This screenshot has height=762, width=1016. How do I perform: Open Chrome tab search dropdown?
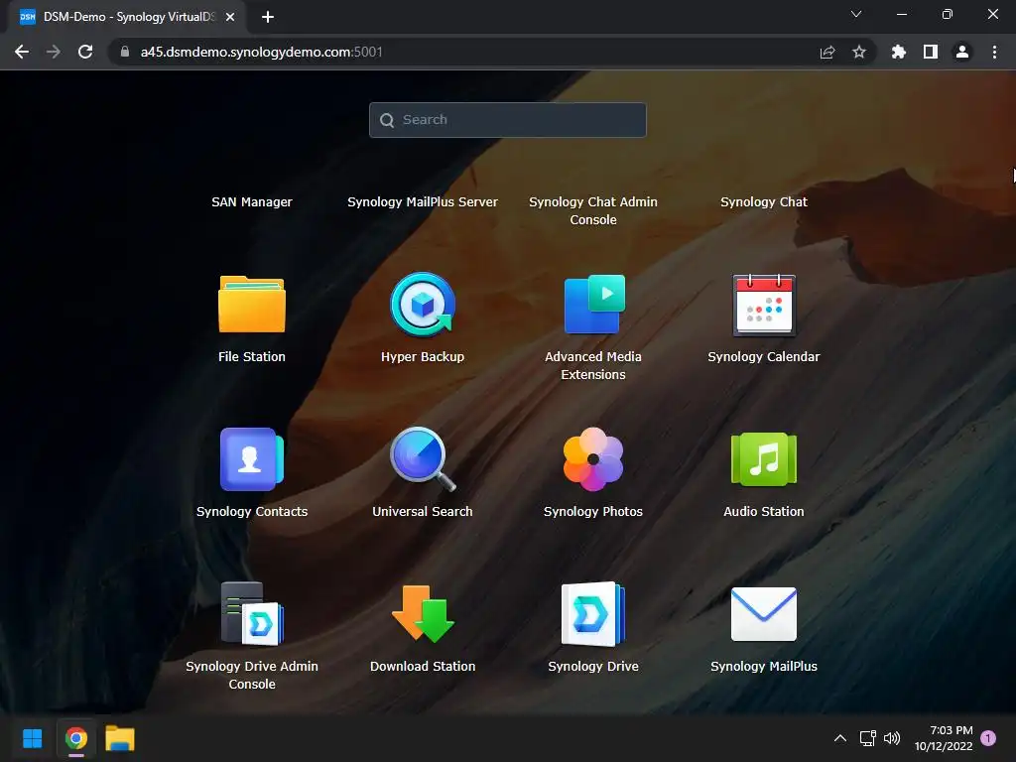tap(856, 14)
